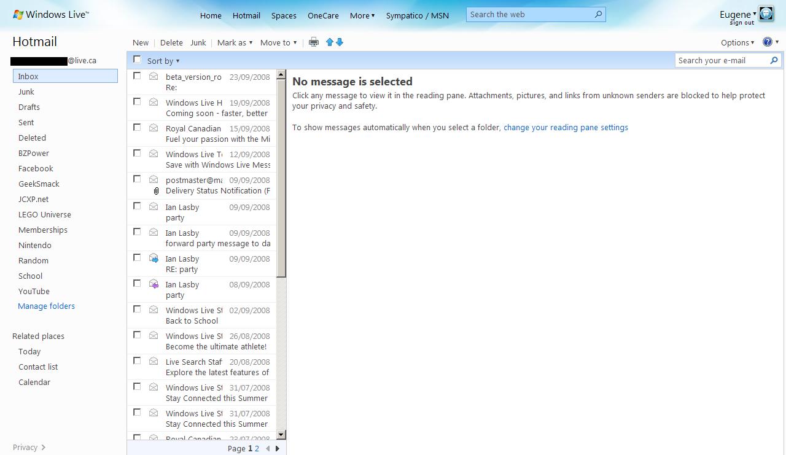Open Calendar under Related places
Screen dimensions: 786x455
[34, 382]
